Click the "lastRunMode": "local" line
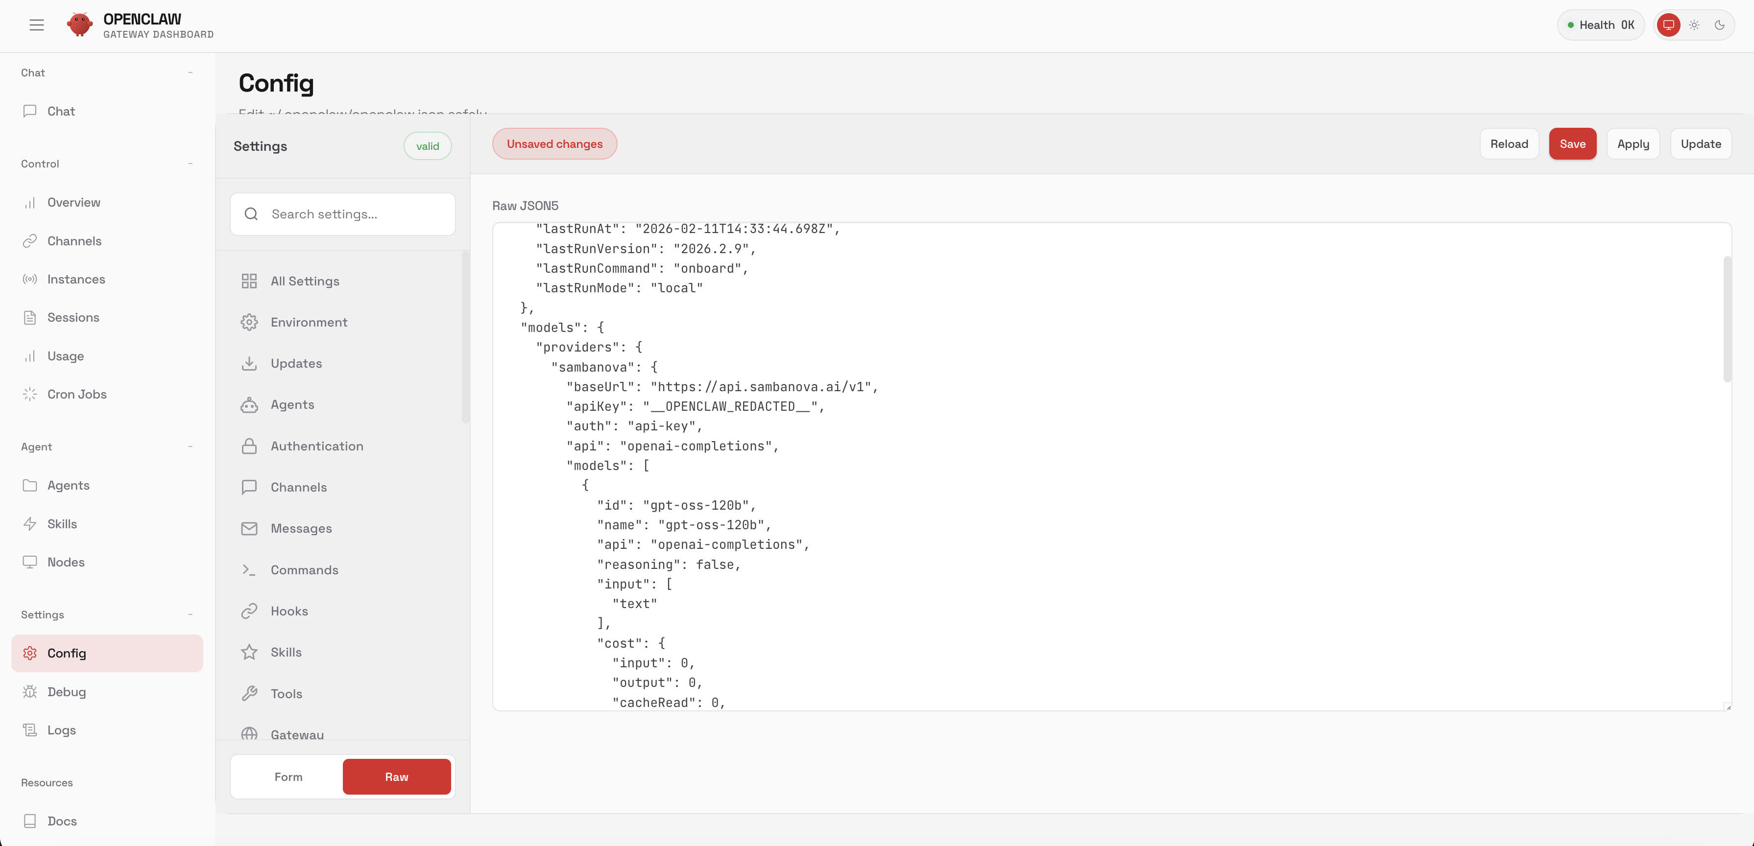This screenshot has height=846, width=1754. pyautogui.click(x=619, y=288)
